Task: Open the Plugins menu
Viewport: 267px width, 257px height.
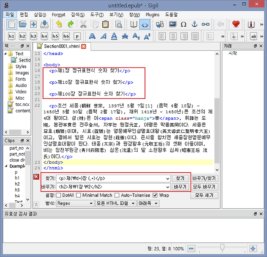Action: 152,15
